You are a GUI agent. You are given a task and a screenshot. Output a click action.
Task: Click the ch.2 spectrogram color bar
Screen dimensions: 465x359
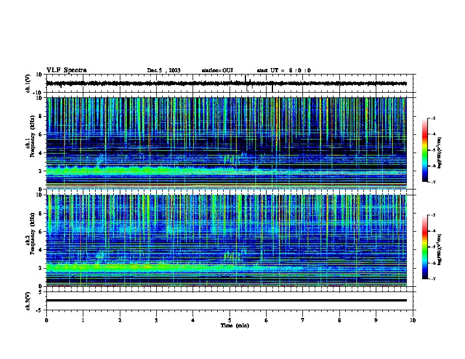[425, 247]
